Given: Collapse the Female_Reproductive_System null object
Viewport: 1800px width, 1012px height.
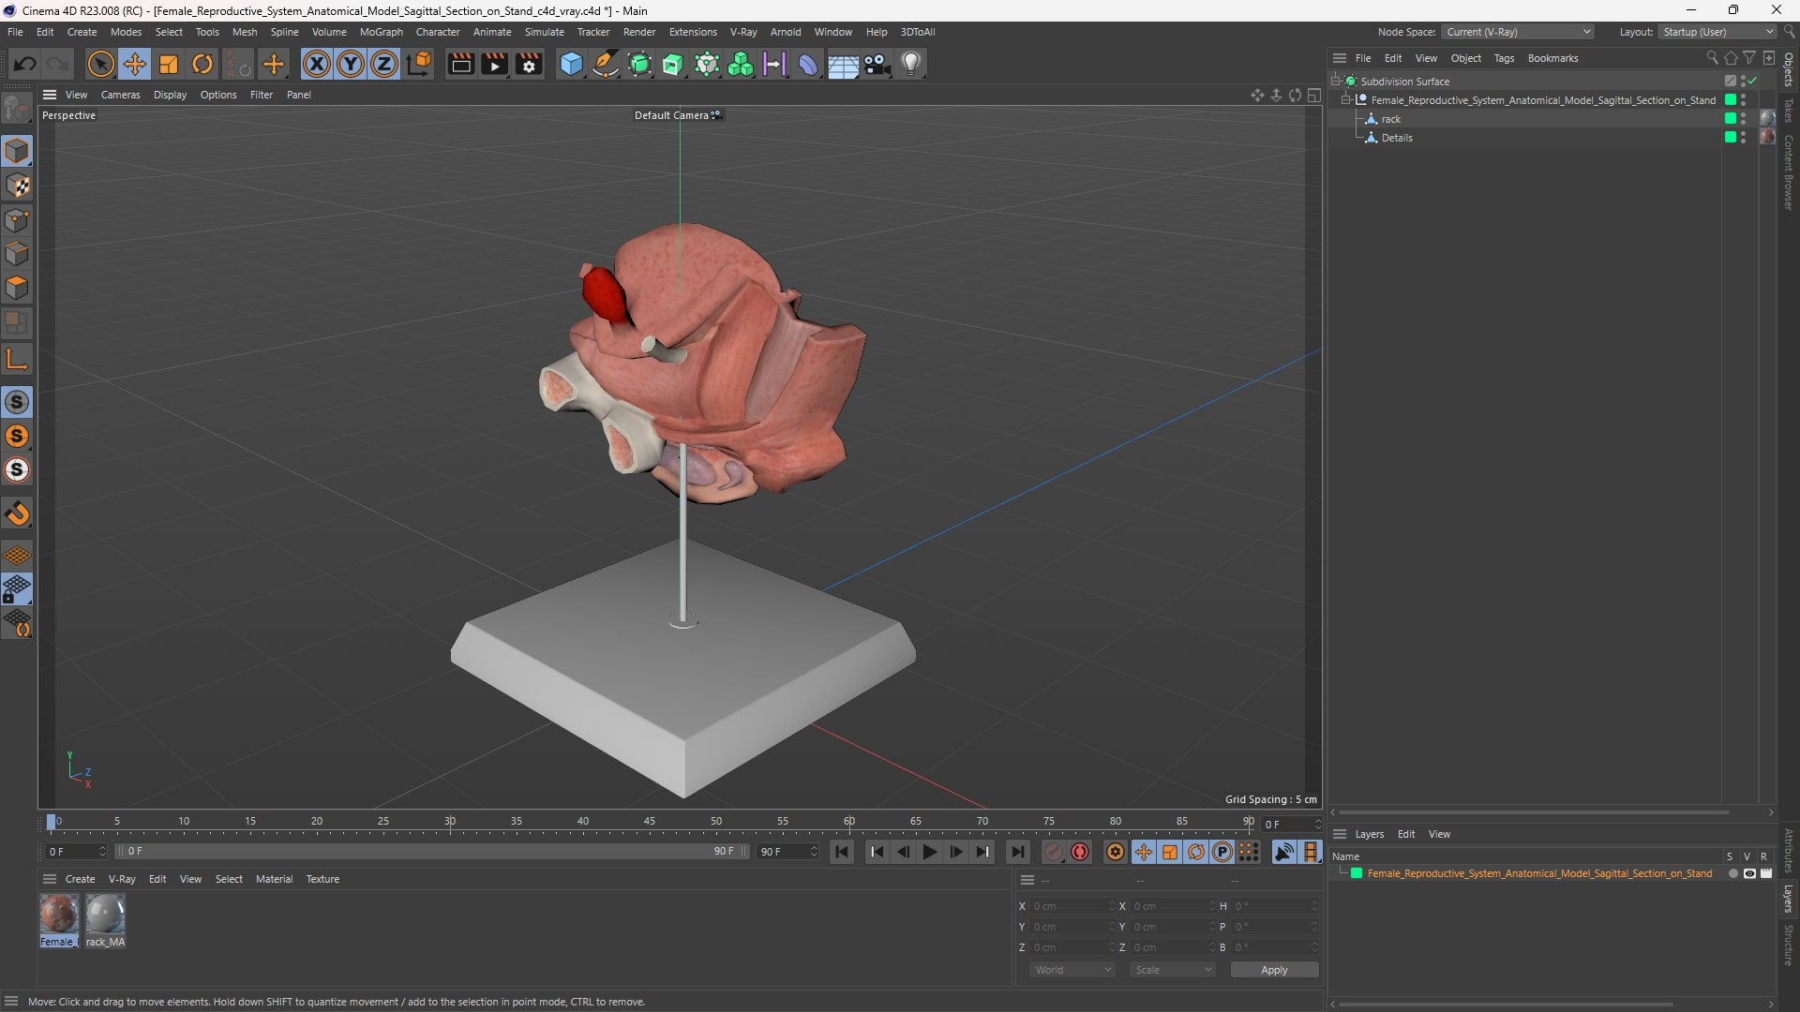Looking at the screenshot, I should click(x=1346, y=99).
